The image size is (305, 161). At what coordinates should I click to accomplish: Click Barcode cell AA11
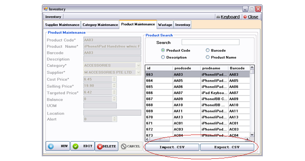pyautogui.click(x=239, y=111)
